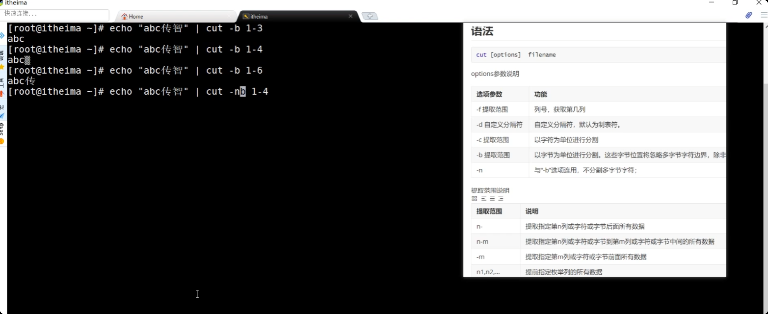Click the grid view icon below 提取范围说明

[475, 198]
